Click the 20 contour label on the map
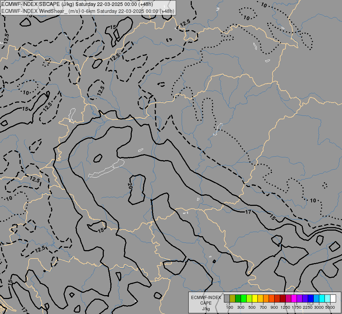 point(130,186)
